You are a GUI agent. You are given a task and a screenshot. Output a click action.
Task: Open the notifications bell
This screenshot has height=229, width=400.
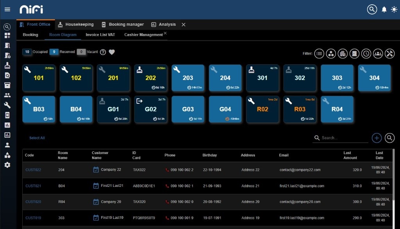[x=384, y=10]
